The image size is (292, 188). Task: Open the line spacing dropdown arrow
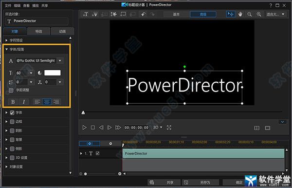[31, 82]
